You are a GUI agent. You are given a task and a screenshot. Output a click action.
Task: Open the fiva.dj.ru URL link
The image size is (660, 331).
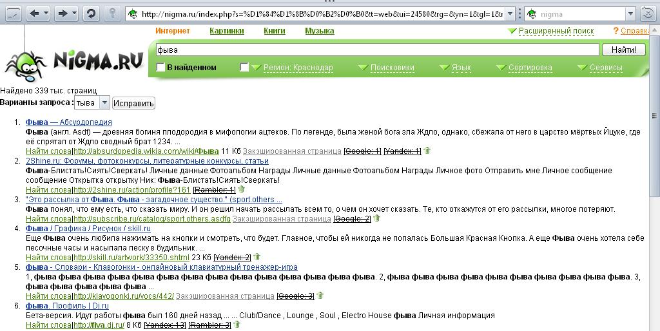[99, 325]
